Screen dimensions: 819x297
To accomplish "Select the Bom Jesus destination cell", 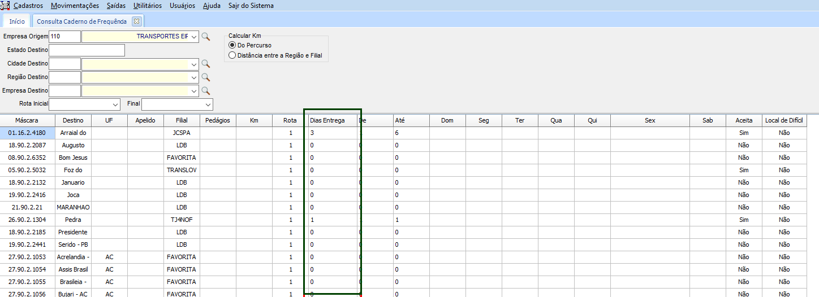I will 73,158.
